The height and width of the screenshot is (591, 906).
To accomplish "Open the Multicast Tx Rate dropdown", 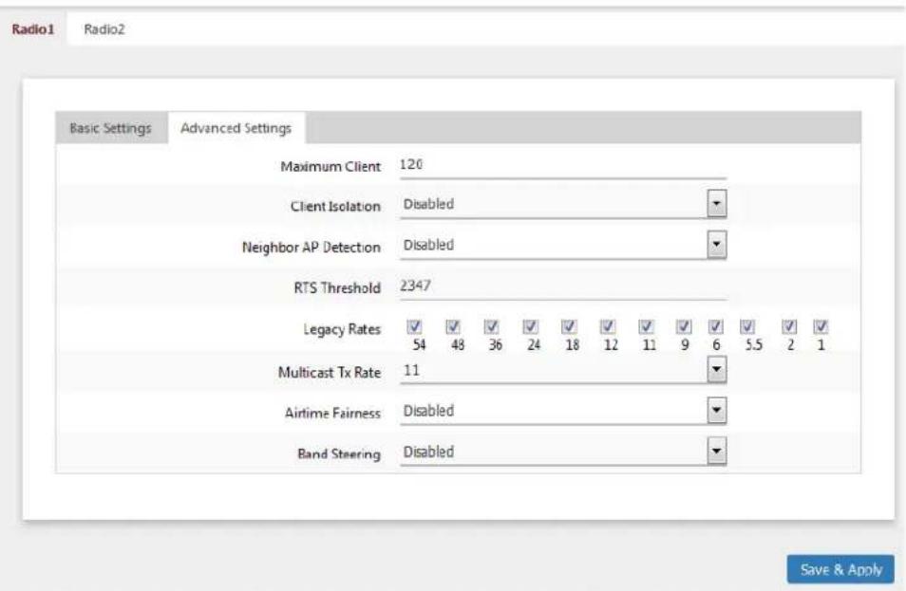I will coord(563,370).
